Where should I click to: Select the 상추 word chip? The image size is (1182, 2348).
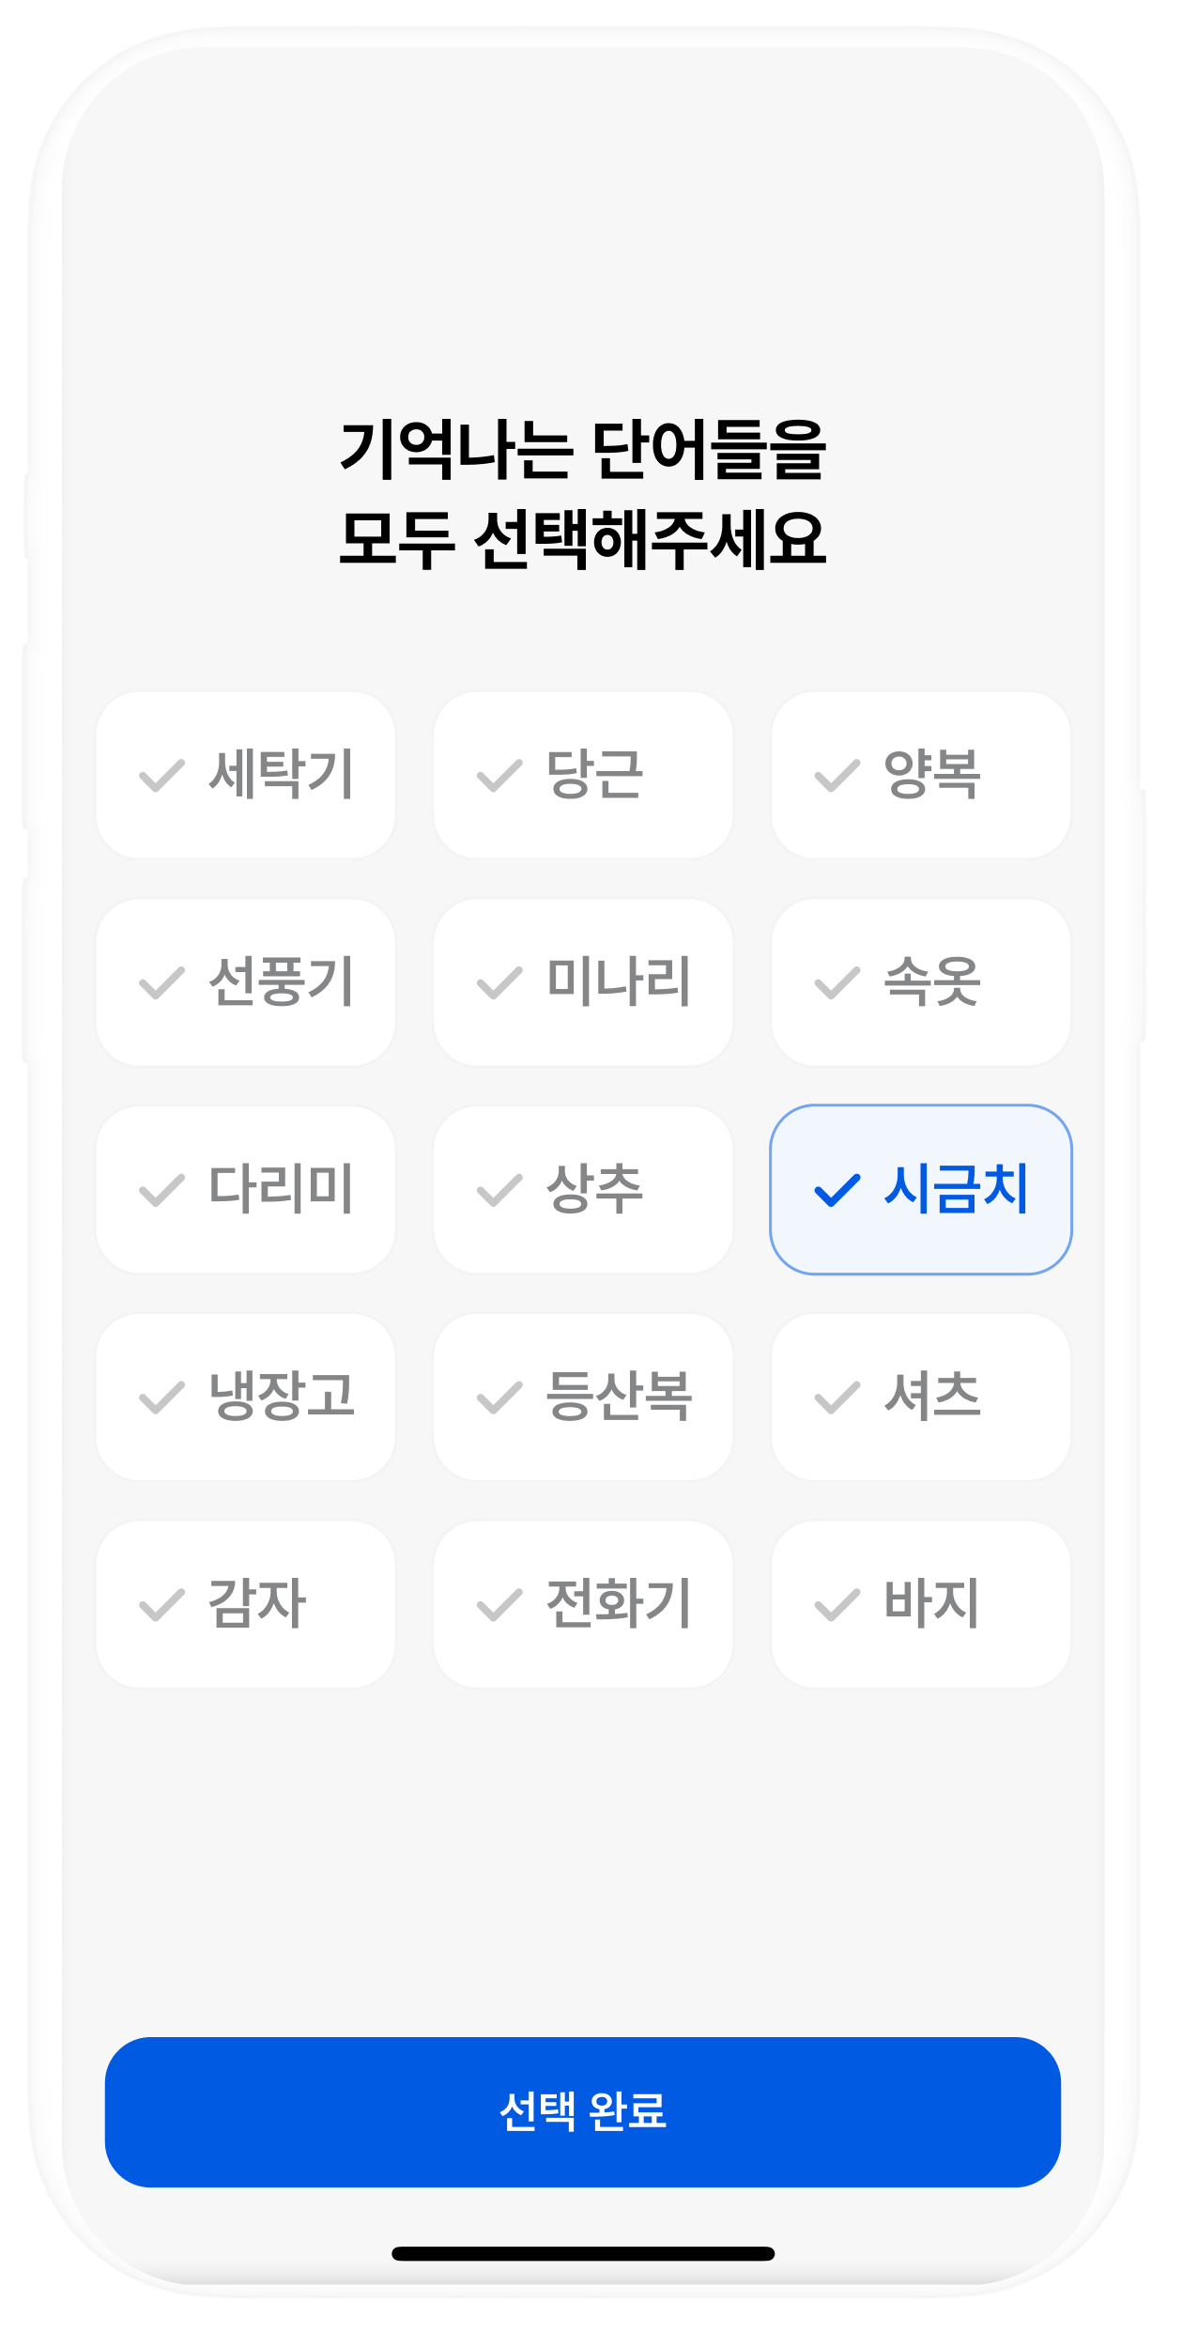click(x=583, y=1189)
